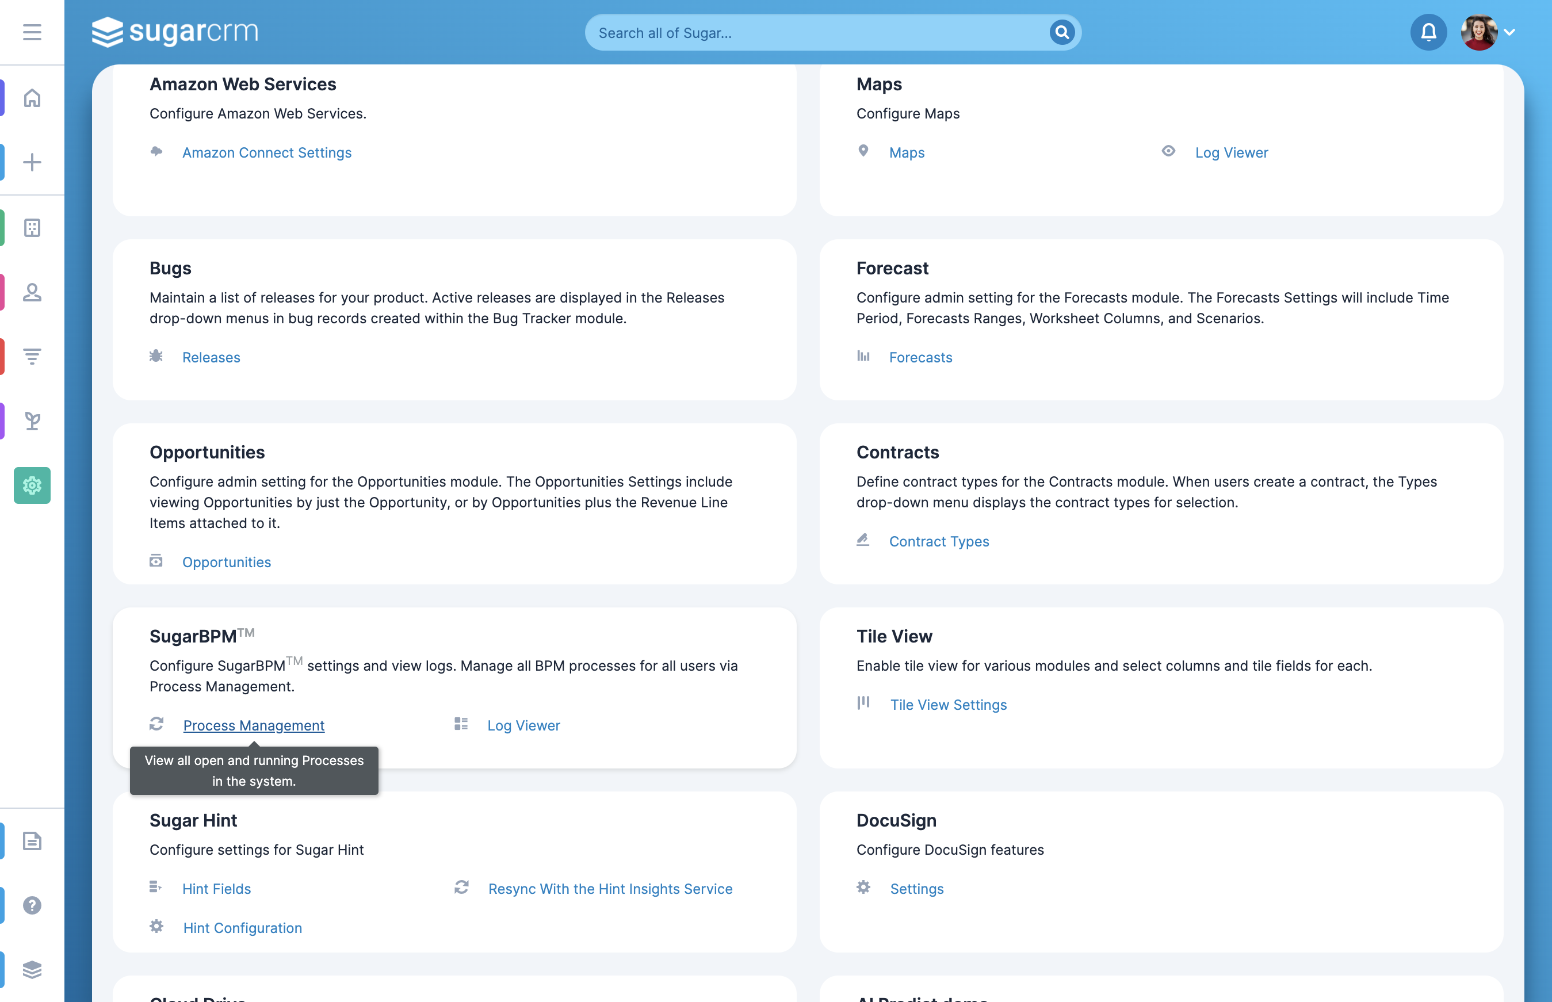This screenshot has height=1002, width=1552.
Task: Click the user avatar picture
Action: [x=1478, y=32]
